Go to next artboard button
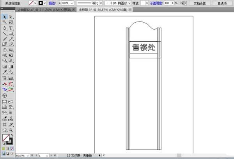Image resolution: width=234 pixels, height=159 pixels. 51,155
